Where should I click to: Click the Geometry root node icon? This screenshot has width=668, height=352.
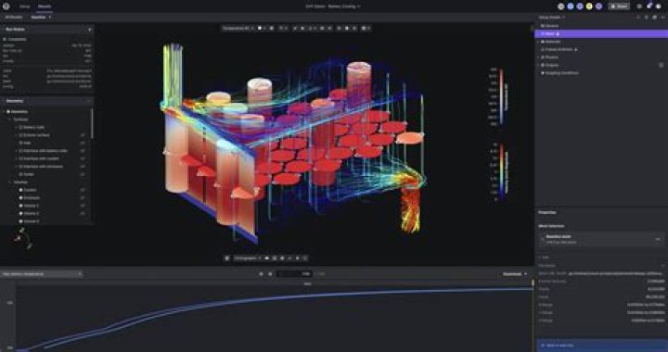pos(8,112)
